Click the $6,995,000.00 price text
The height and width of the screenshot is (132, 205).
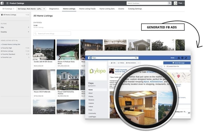click(63, 96)
